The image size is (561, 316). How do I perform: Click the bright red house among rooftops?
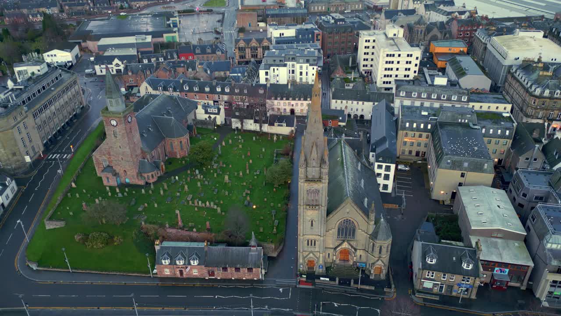[186, 56]
